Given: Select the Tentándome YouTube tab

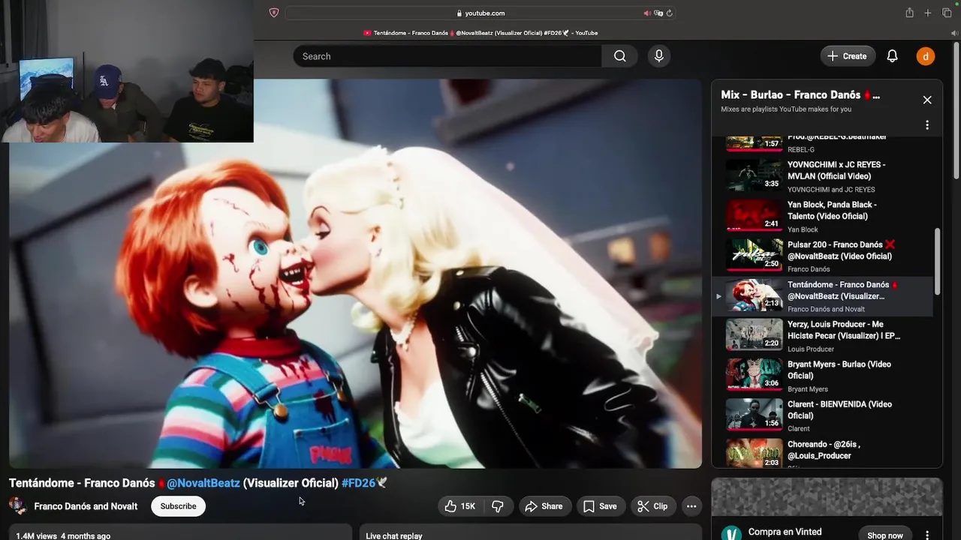Looking at the screenshot, I should click(480, 33).
